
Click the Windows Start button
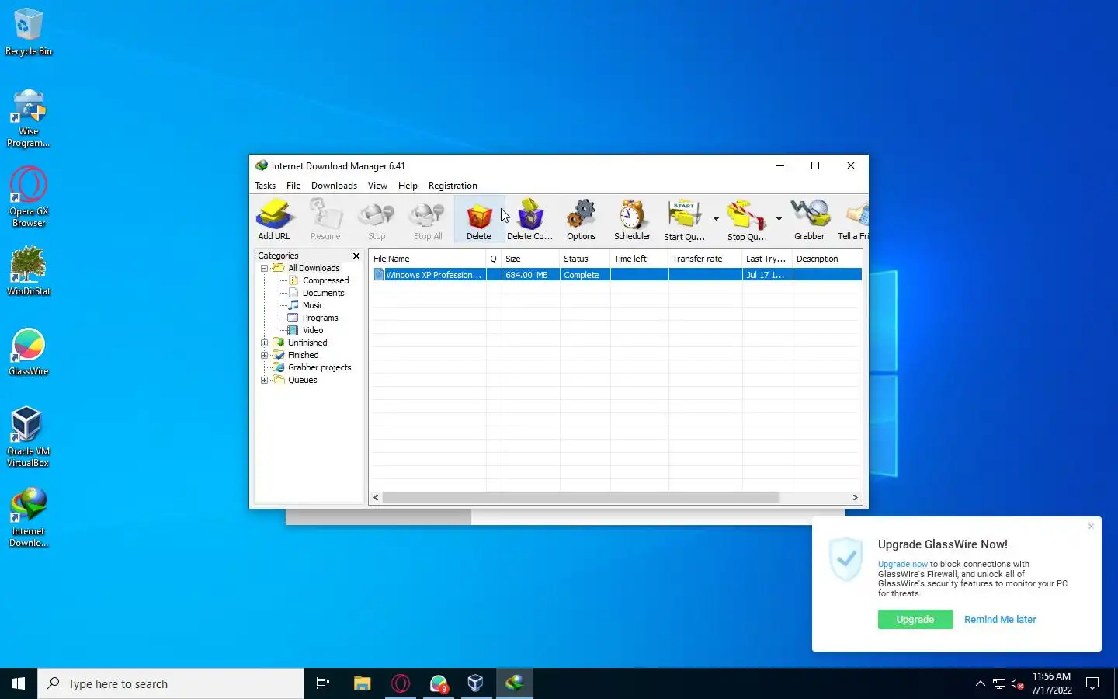point(19,683)
